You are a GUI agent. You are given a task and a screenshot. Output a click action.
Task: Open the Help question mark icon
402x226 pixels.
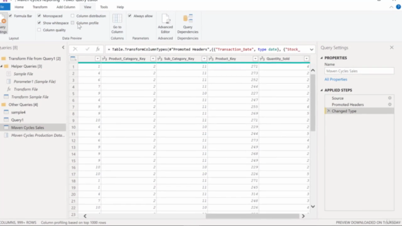[x=398, y=7]
